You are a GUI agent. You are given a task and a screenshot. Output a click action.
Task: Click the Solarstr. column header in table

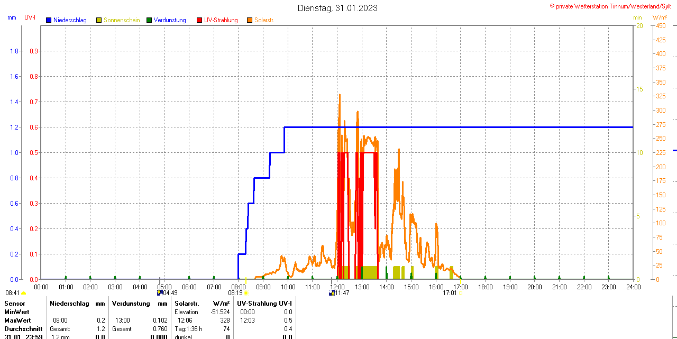pyautogui.click(x=187, y=304)
